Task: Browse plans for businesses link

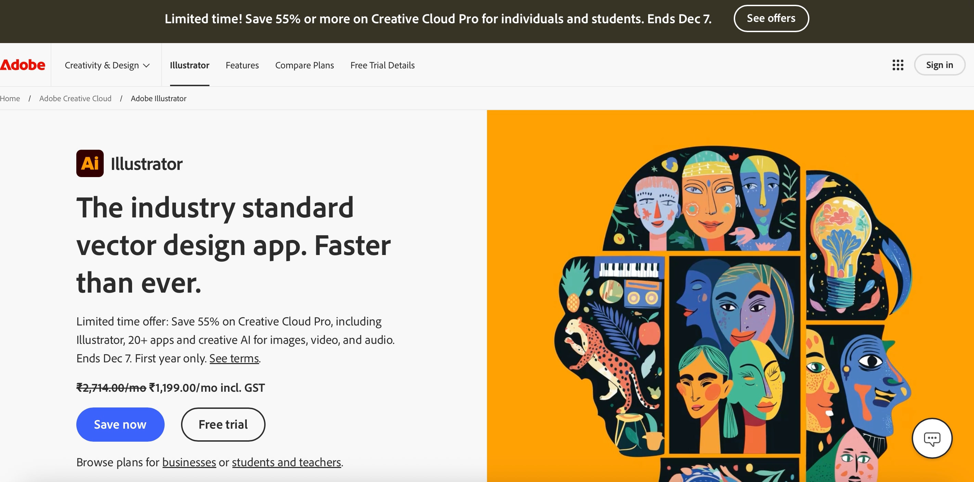Action: pos(189,462)
